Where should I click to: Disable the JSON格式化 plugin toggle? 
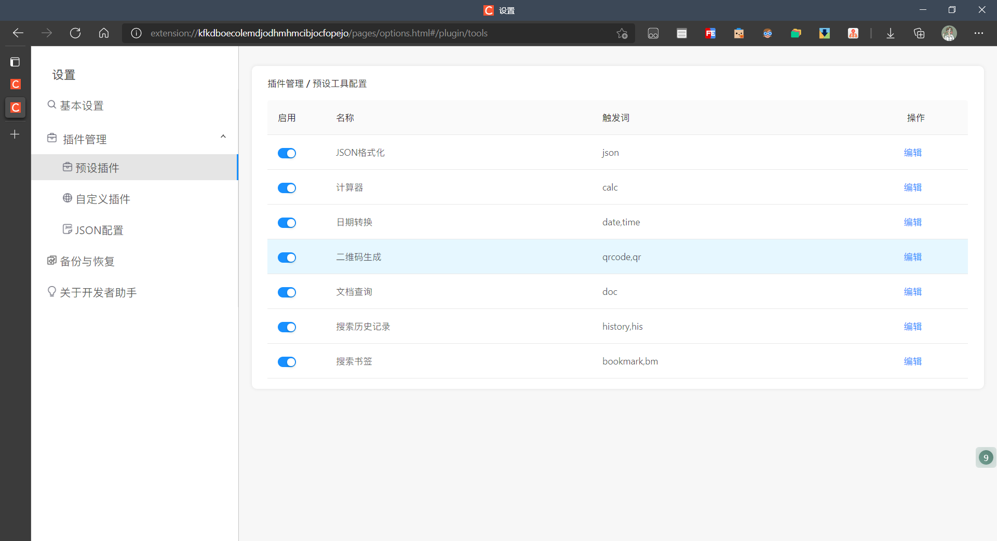(287, 153)
